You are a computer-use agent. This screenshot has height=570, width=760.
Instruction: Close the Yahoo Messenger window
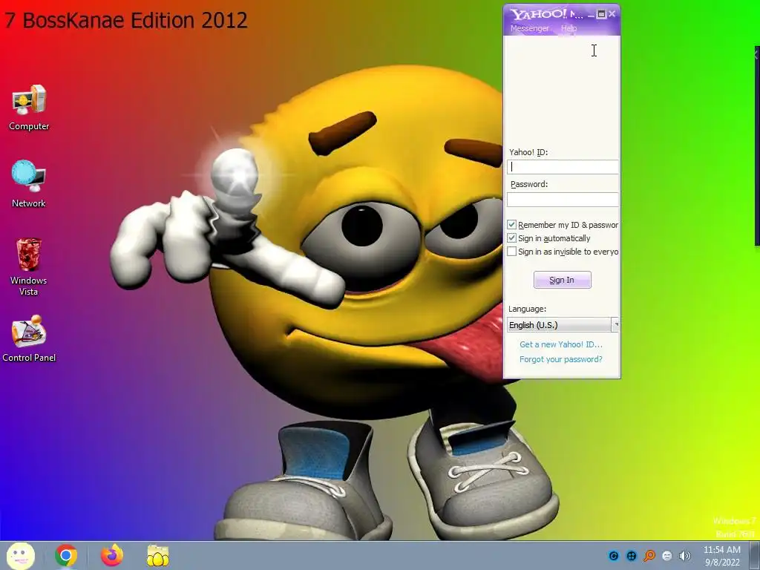click(612, 14)
